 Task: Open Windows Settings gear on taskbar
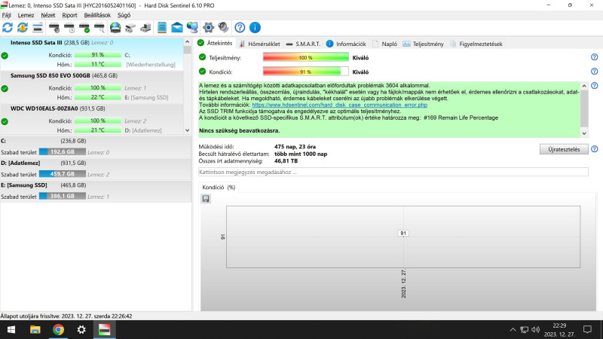coord(81,330)
